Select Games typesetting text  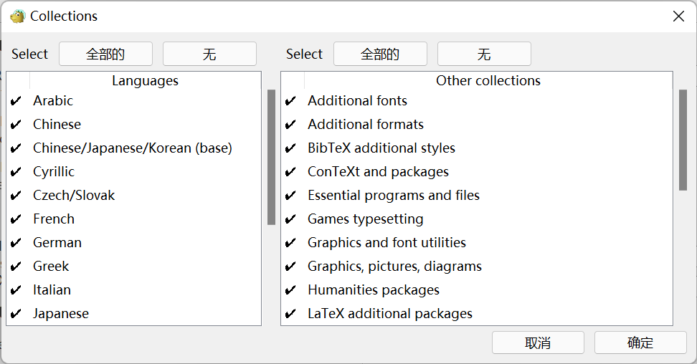click(x=366, y=219)
